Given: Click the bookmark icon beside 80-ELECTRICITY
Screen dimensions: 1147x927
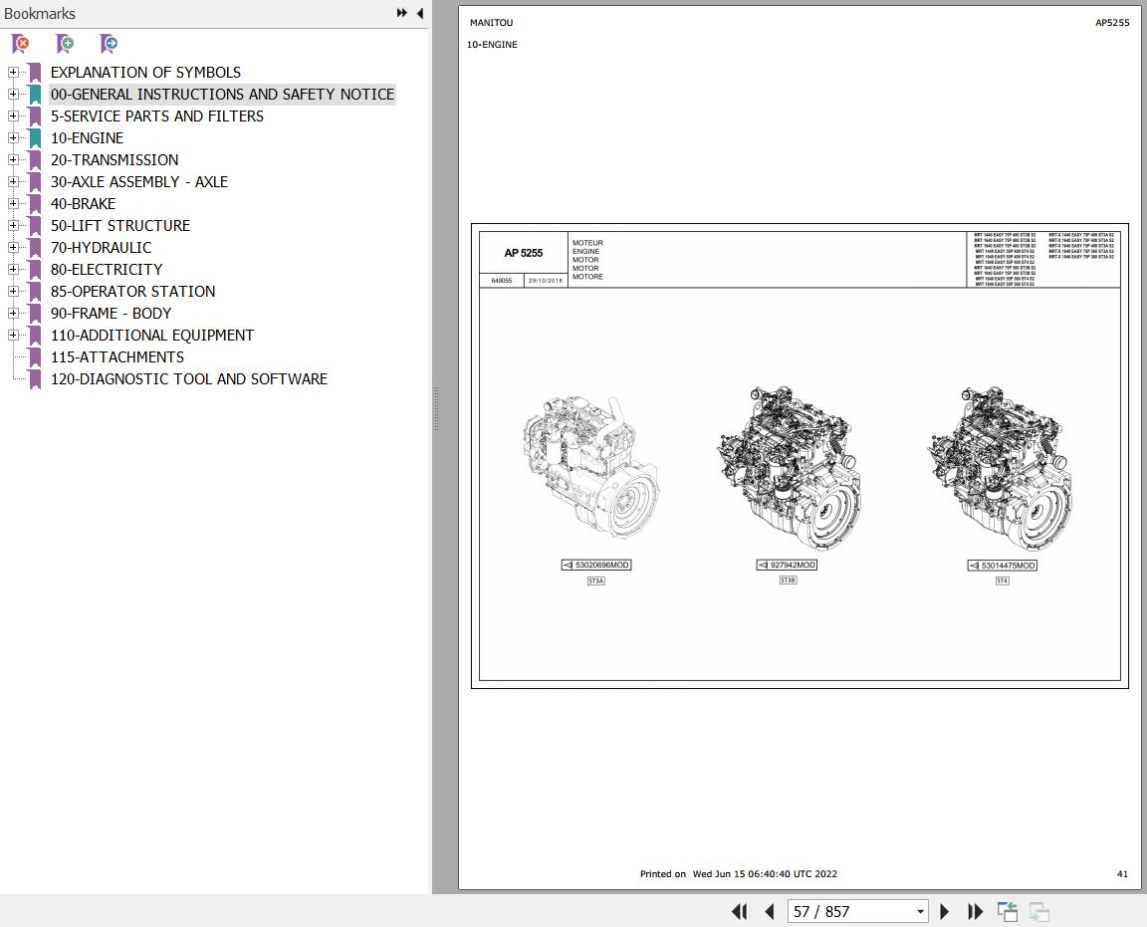Looking at the screenshot, I should [x=35, y=270].
